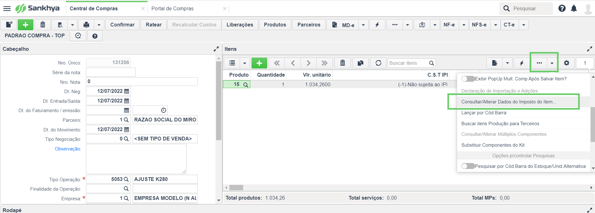Switch to Portal de Compras tab
Screen dimensions: 595x213
coord(172,8)
